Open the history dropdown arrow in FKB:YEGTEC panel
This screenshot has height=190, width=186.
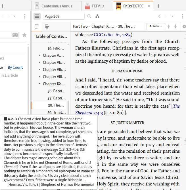click(x=172, y=16)
